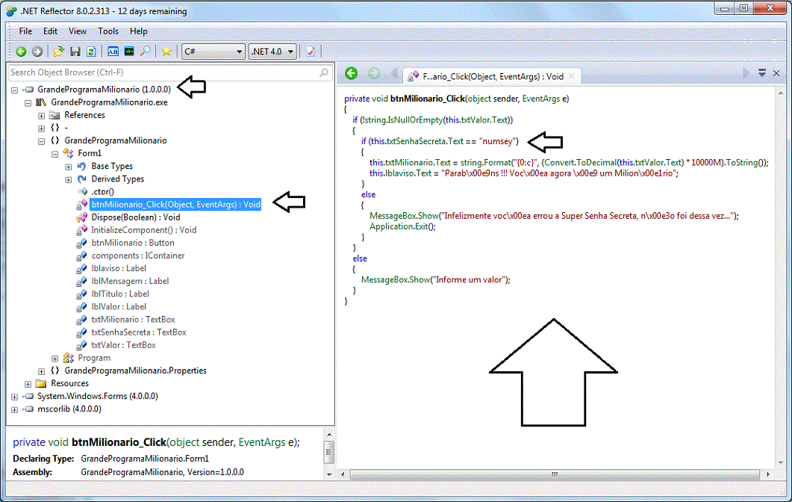Click the horizontal scrollbar under the code pane

click(x=555, y=474)
